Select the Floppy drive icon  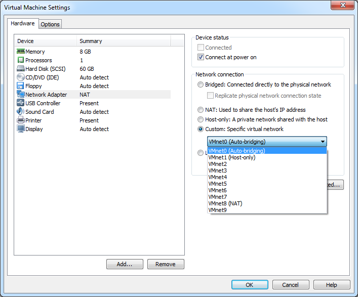pyautogui.click(x=21, y=86)
